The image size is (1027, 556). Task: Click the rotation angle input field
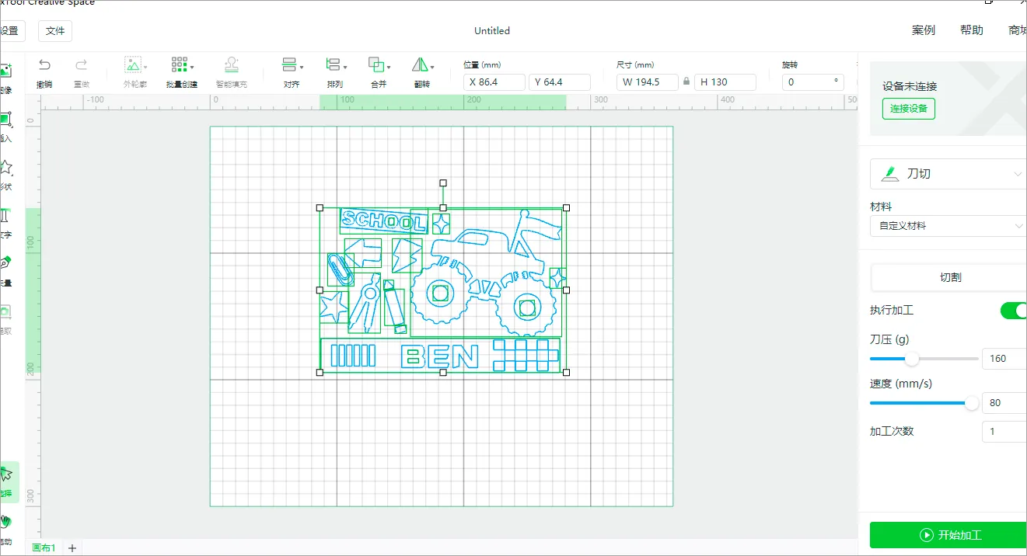coord(813,82)
